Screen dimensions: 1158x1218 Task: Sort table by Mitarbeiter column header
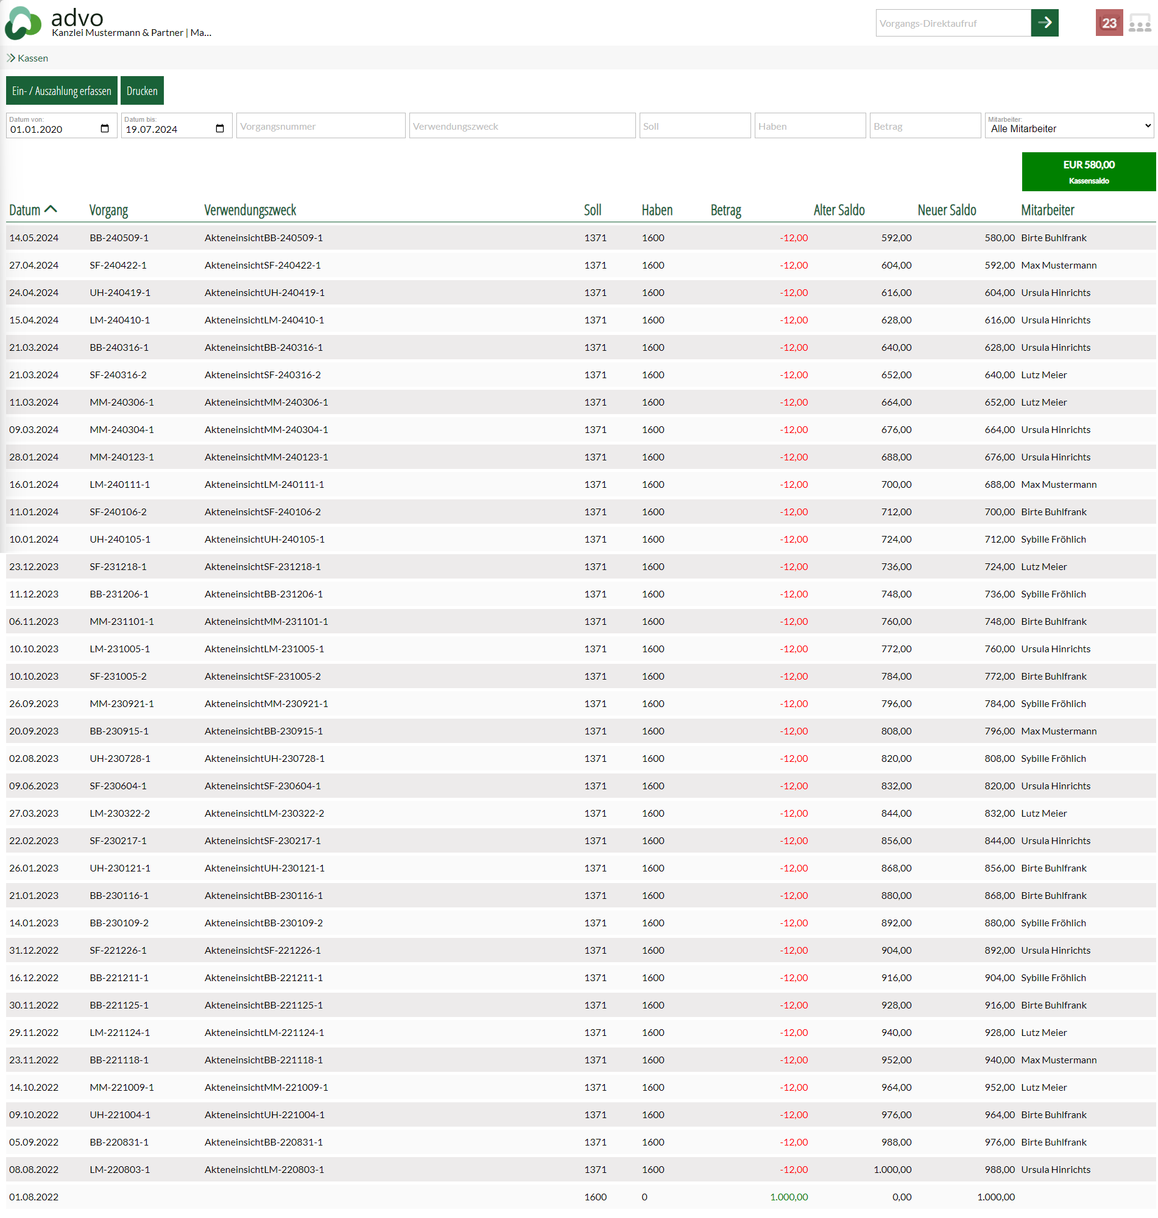point(1047,210)
